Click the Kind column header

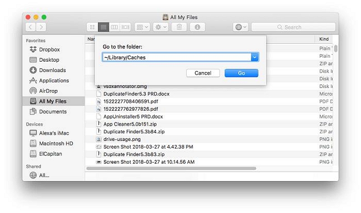tap(324, 39)
